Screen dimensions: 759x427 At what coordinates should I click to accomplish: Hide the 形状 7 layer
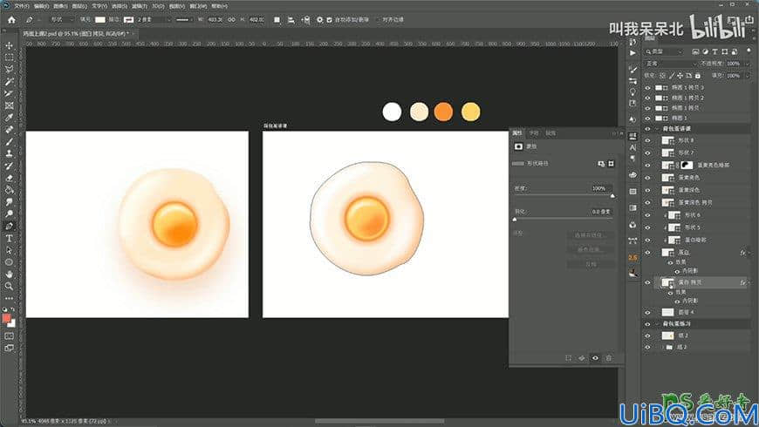(x=647, y=152)
